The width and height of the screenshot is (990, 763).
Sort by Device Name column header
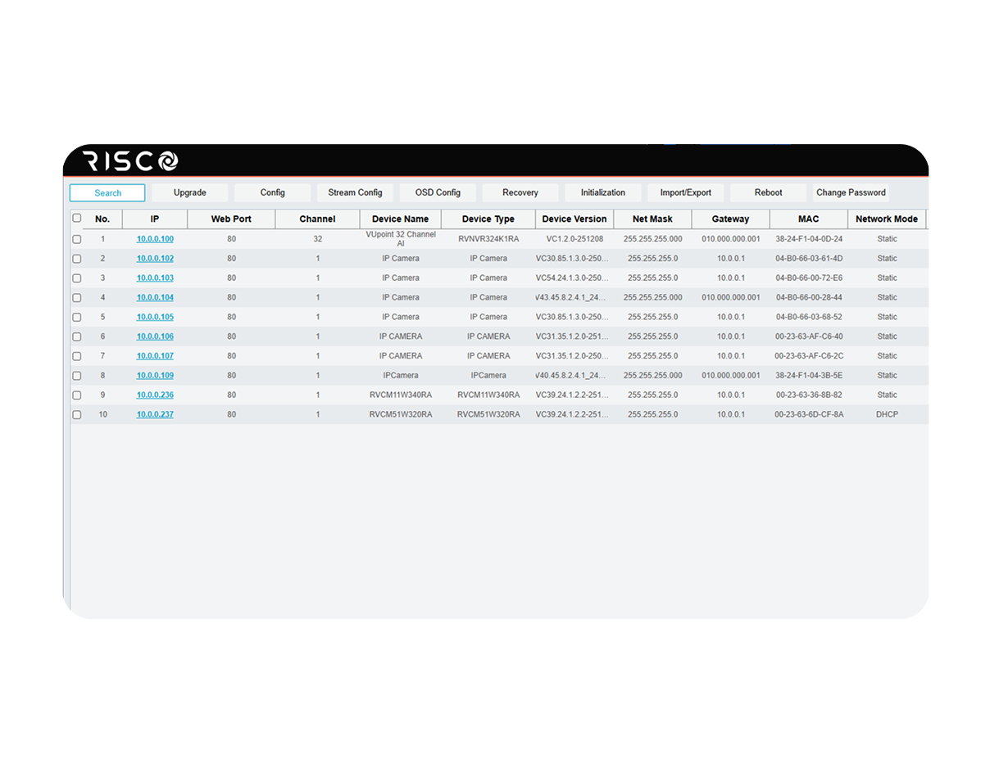coord(400,219)
